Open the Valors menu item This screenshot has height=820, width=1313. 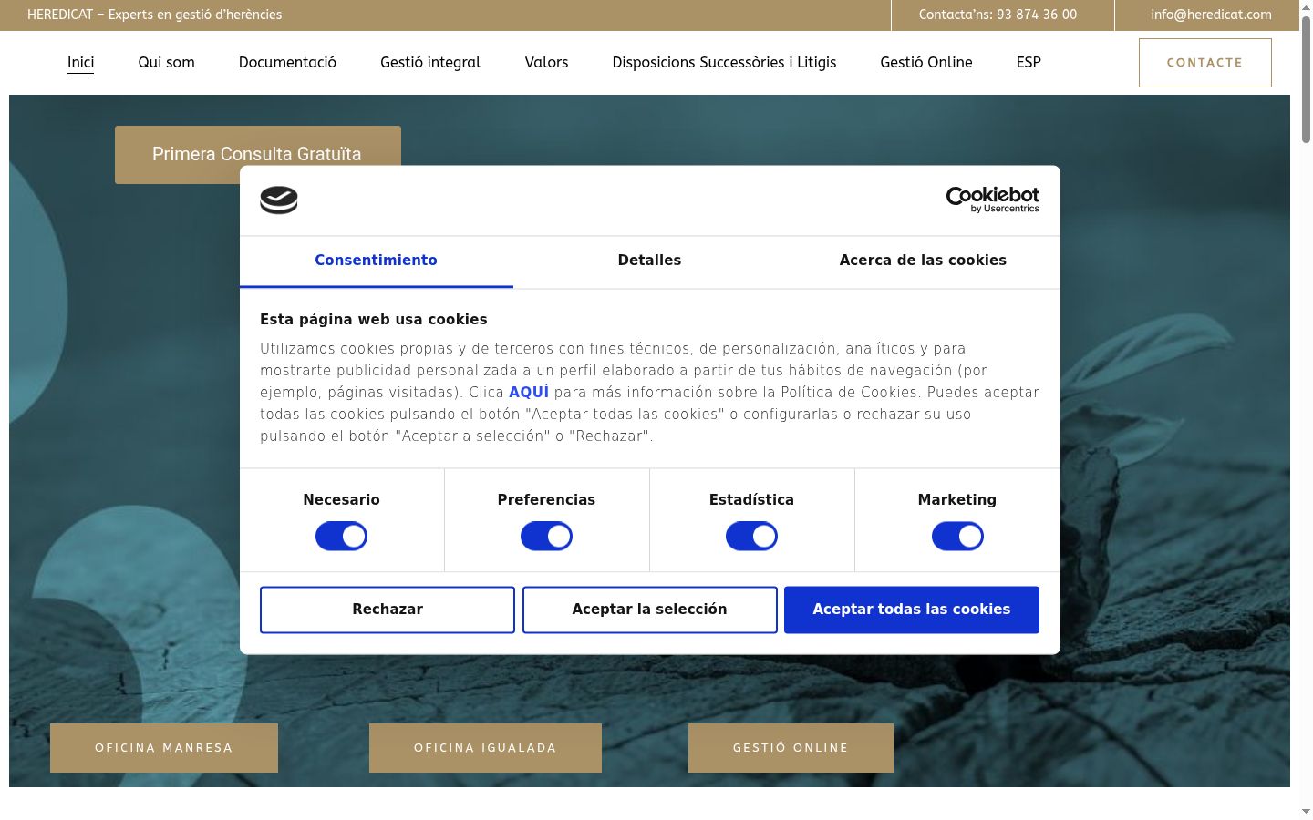(546, 62)
